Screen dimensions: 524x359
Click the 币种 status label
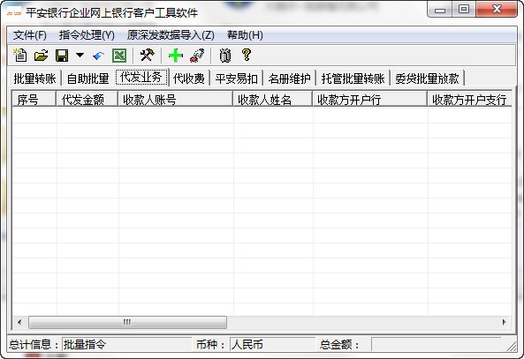coord(210,344)
